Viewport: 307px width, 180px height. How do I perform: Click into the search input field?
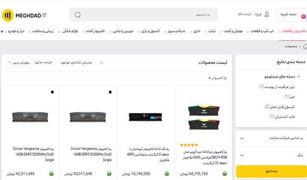click(x=144, y=15)
